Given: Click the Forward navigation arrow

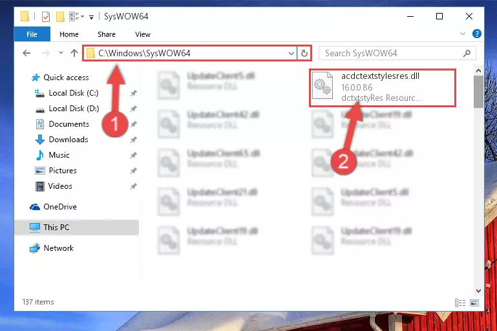Looking at the screenshot, I should (46, 53).
